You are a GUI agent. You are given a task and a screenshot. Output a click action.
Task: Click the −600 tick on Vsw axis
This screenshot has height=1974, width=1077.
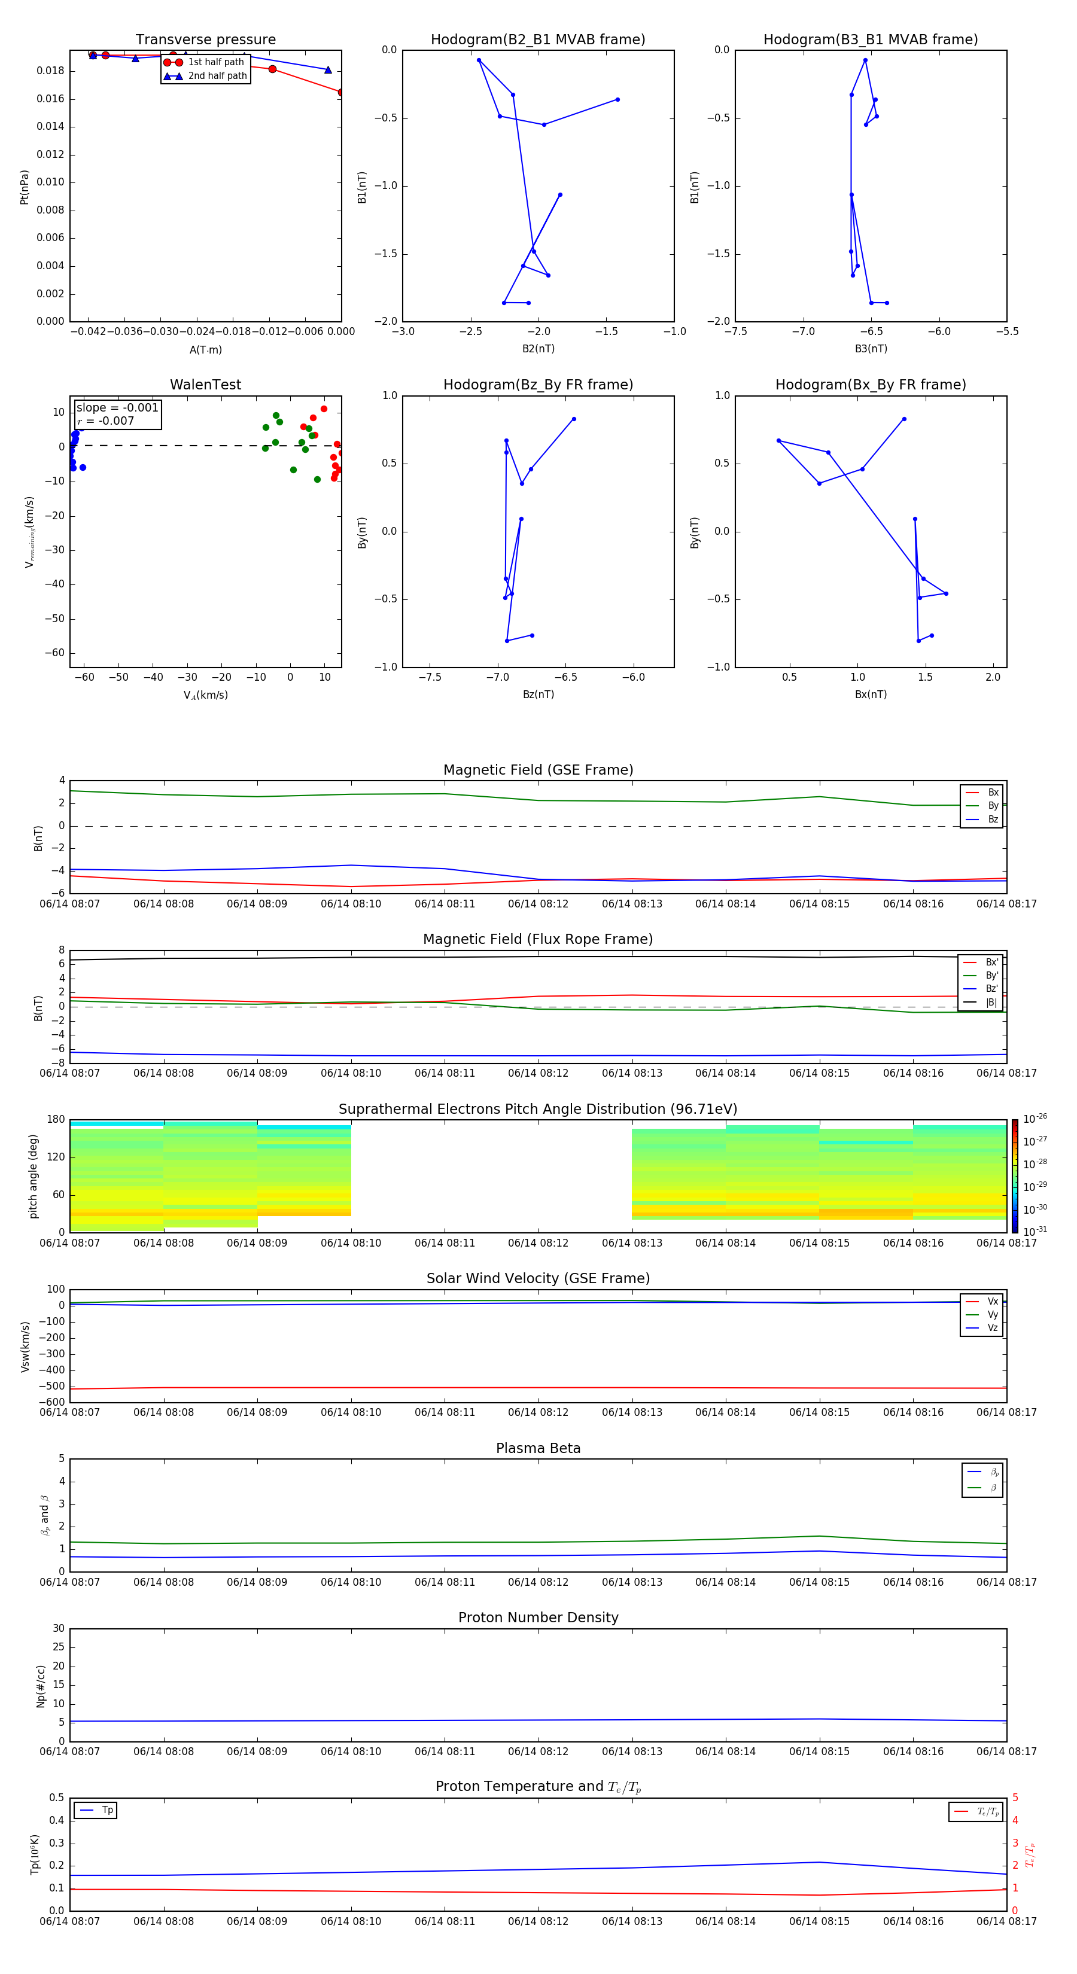click(51, 1402)
